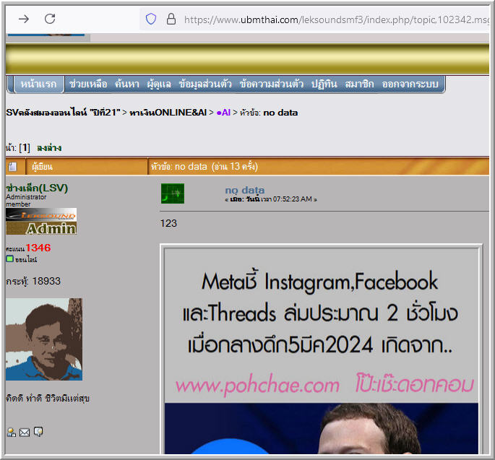Click ออกจากระบบ to log out
495x460 pixels.
410,84
